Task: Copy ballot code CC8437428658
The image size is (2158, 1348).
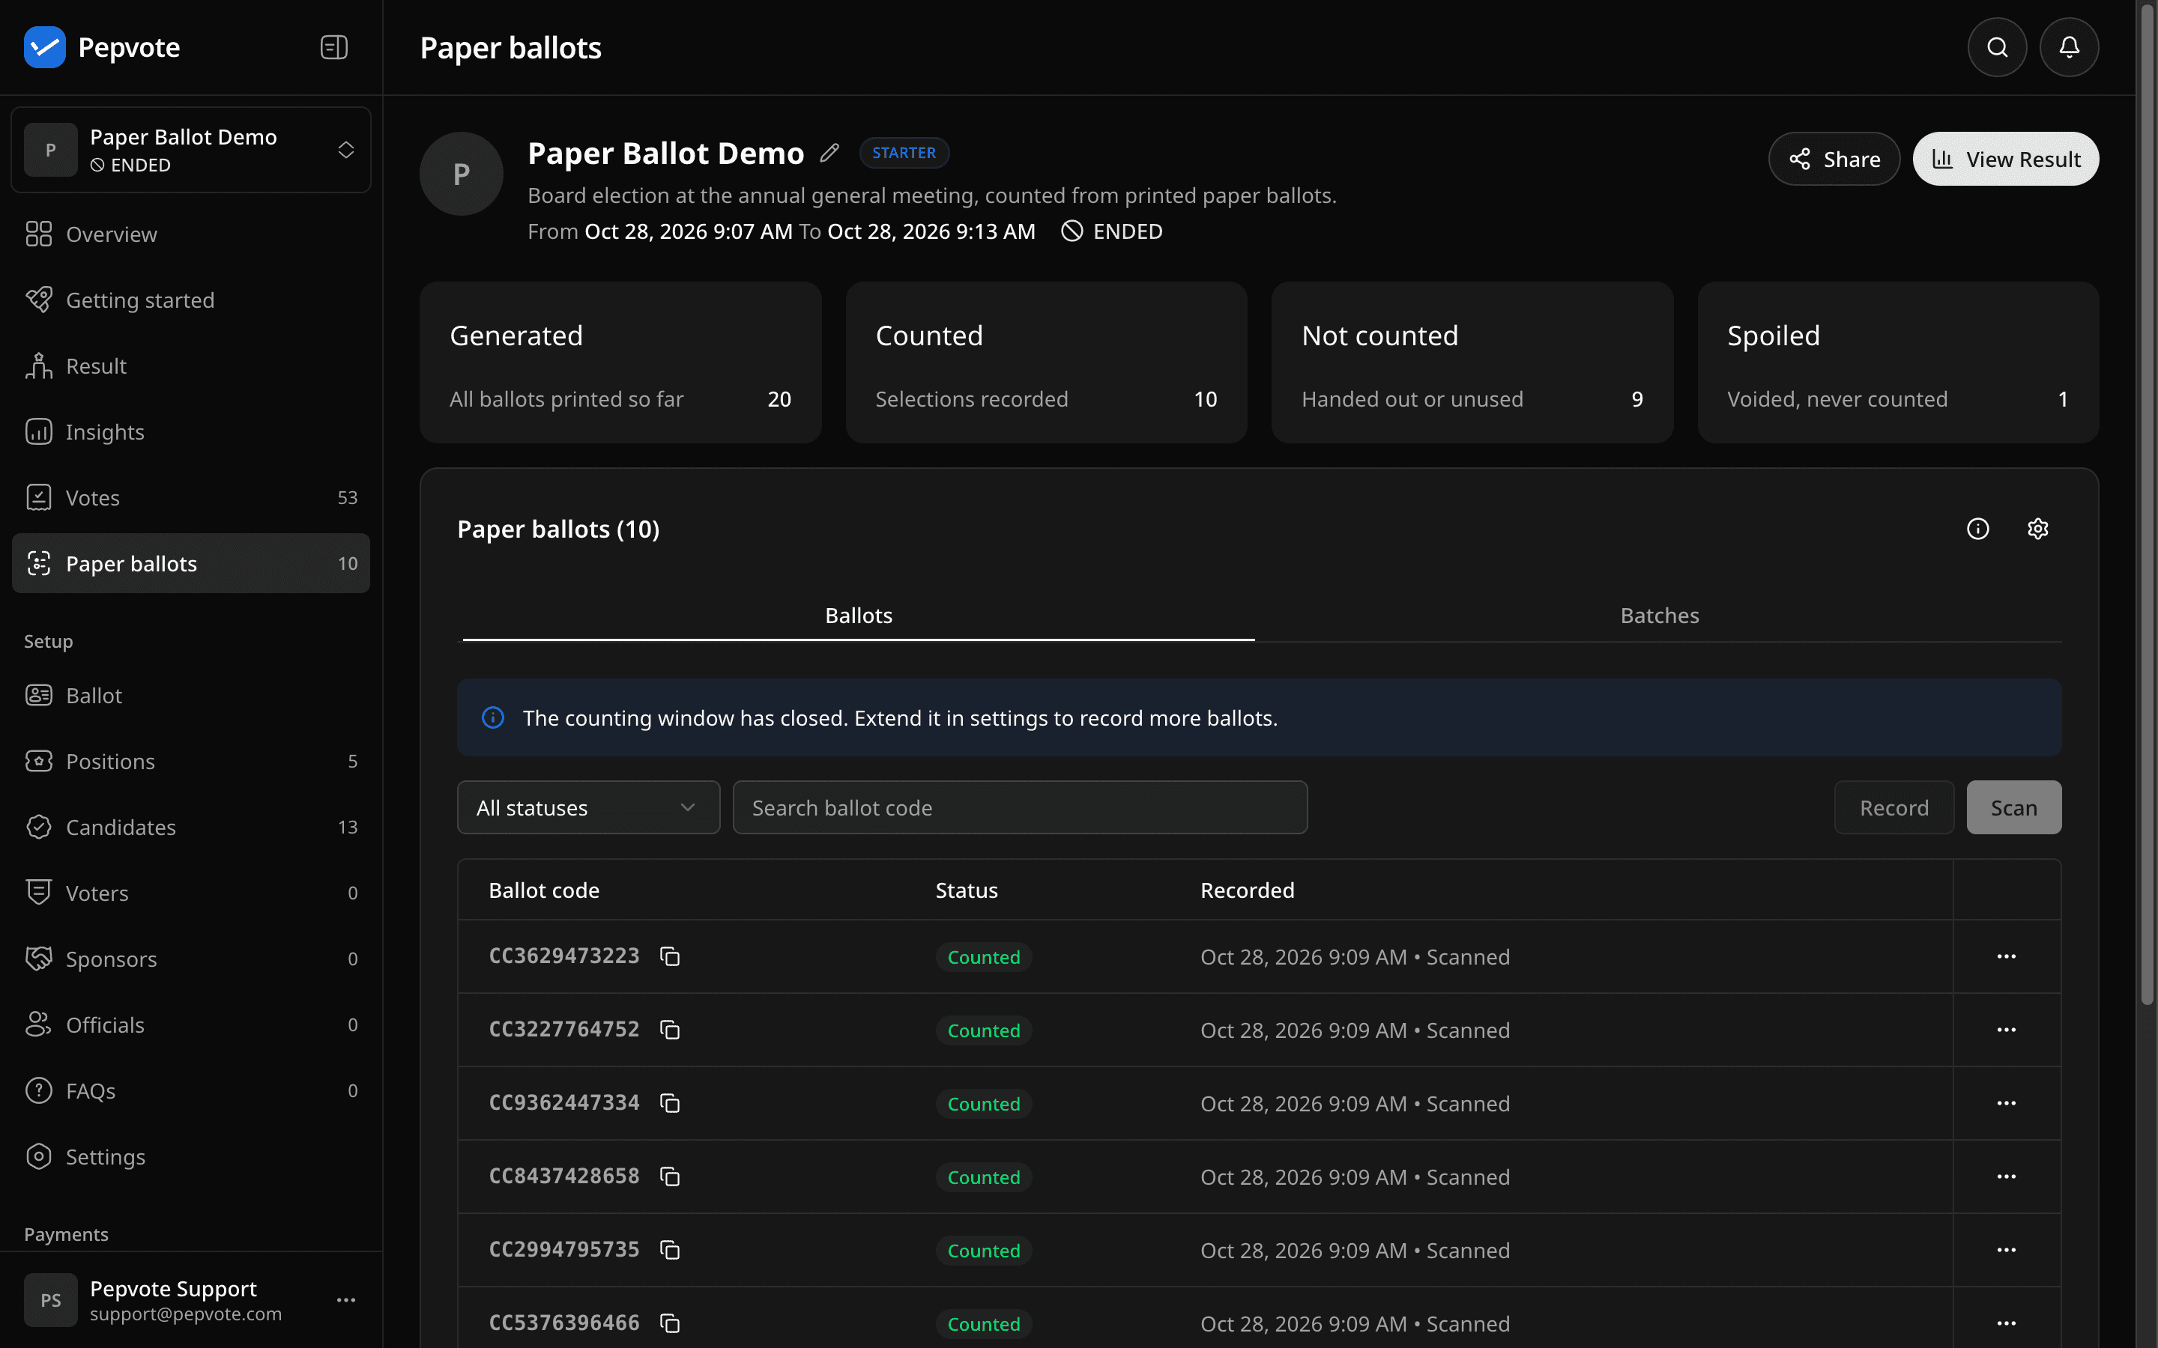Action: 670,1176
